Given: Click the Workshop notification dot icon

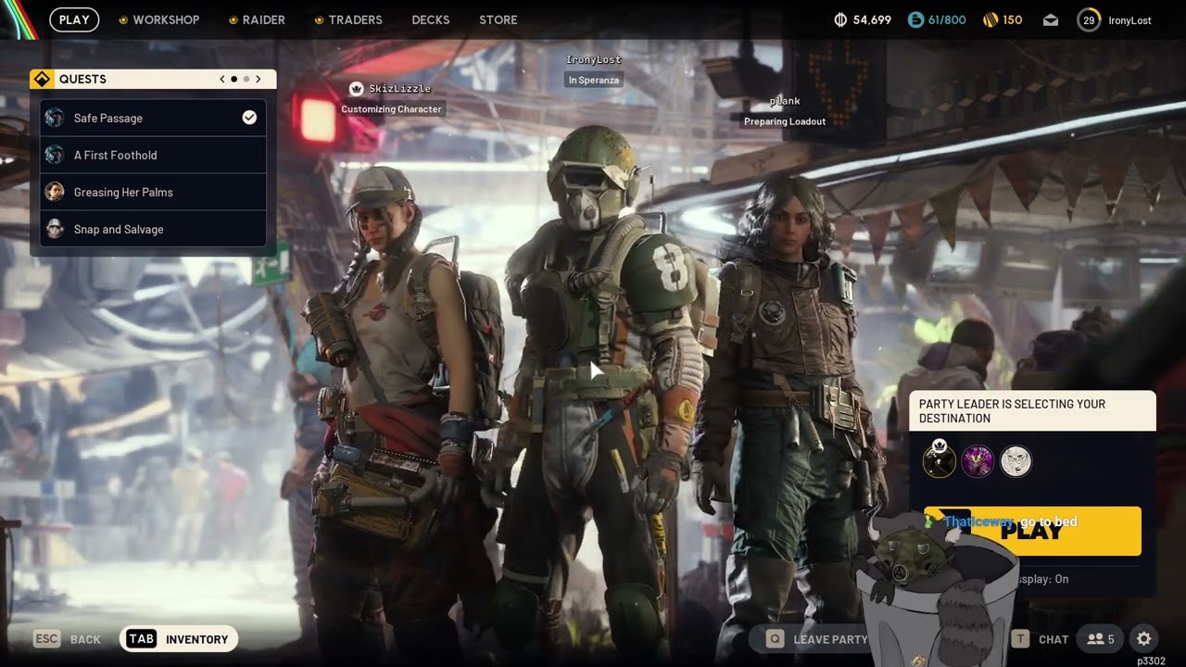Looking at the screenshot, I should pyautogui.click(x=123, y=19).
